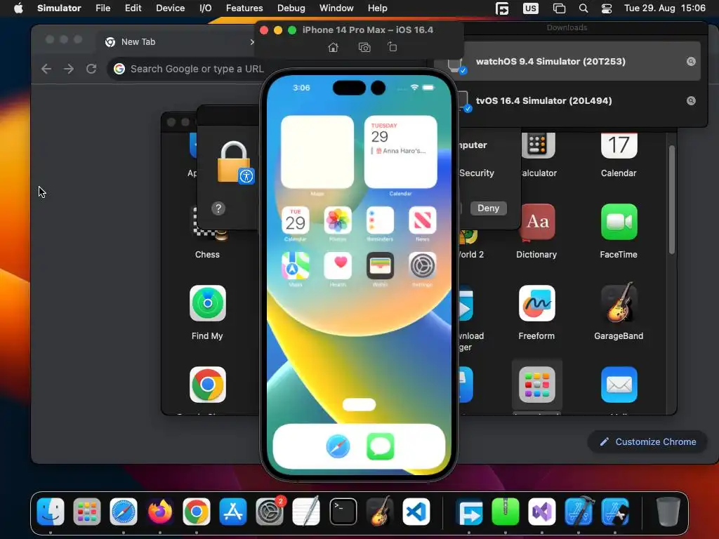Click the Customize Chrome button
Image resolution: width=719 pixels, height=539 pixels.
click(x=648, y=442)
